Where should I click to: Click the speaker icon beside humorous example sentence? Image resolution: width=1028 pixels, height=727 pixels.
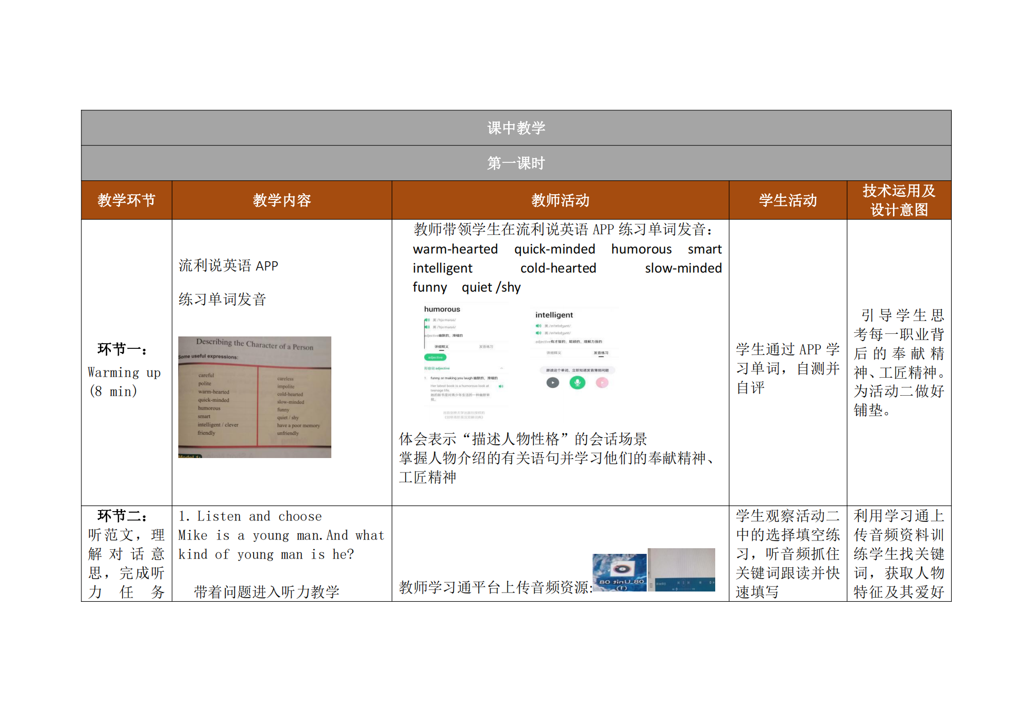coord(500,386)
